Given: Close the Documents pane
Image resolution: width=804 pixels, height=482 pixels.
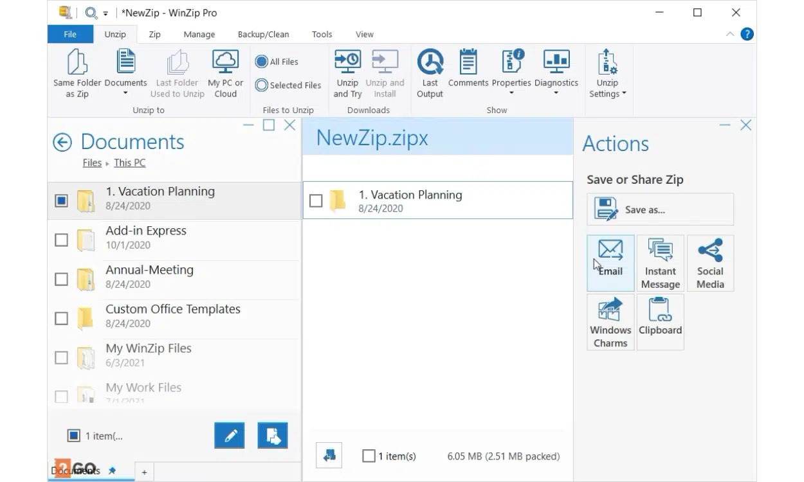Looking at the screenshot, I should click(x=290, y=125).
